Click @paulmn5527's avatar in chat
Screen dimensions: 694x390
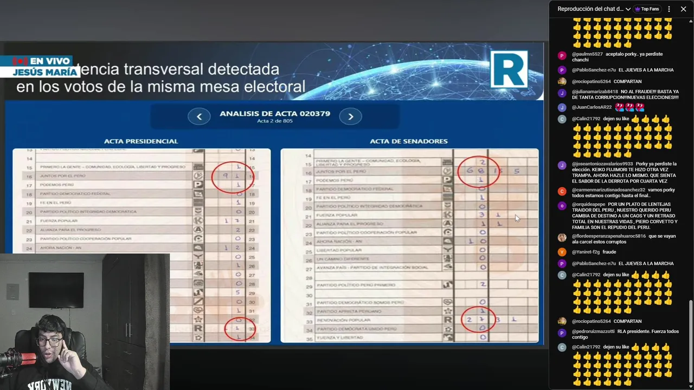pyautogui.click(x=562, y=55)
